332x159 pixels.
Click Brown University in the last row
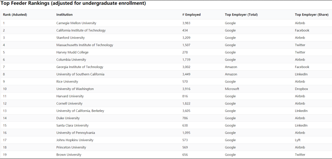click(69, 155)
